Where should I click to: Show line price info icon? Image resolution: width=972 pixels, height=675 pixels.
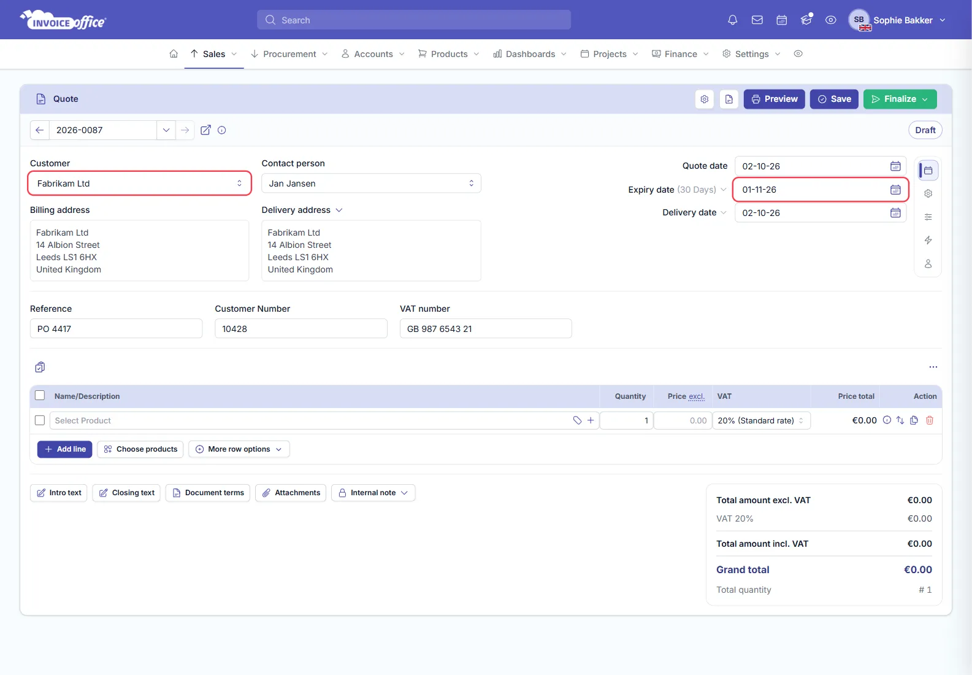pos(887,420)
